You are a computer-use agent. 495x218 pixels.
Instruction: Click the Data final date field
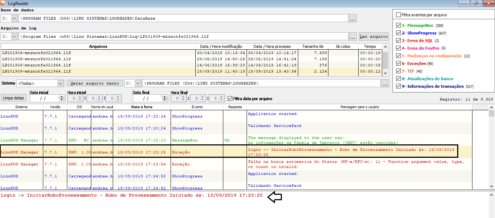point(147,98)
